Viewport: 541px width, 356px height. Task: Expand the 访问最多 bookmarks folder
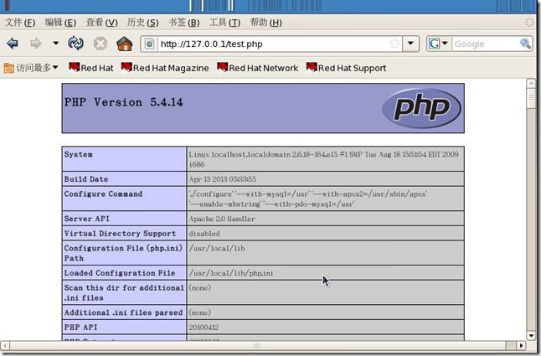click(x=31, y=68)
